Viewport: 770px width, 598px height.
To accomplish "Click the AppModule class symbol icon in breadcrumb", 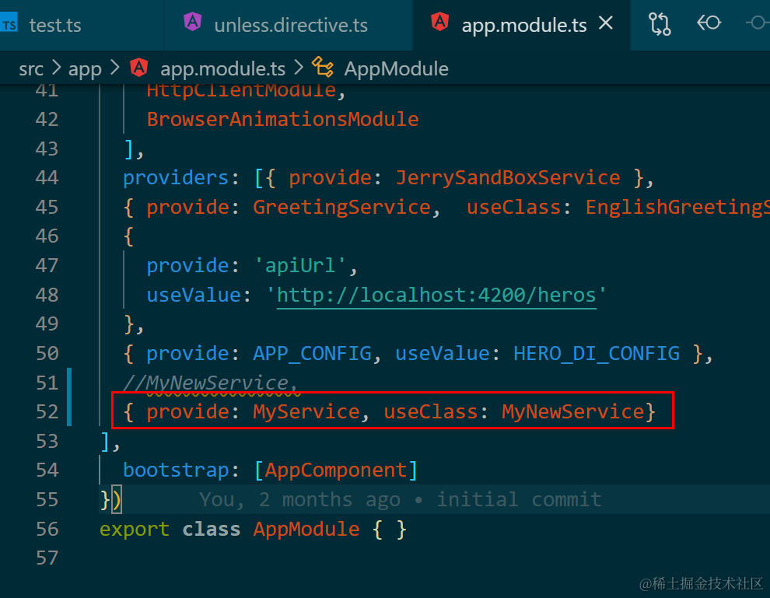I will tap(323, 67).
